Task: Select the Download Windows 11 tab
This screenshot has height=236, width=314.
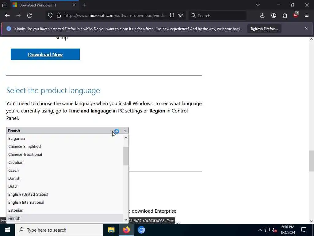Action: click(x=44, y=5)
